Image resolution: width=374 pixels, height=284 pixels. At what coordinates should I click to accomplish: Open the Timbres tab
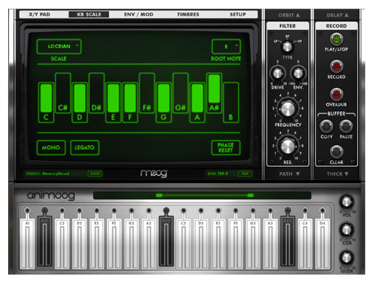[188, 14]
